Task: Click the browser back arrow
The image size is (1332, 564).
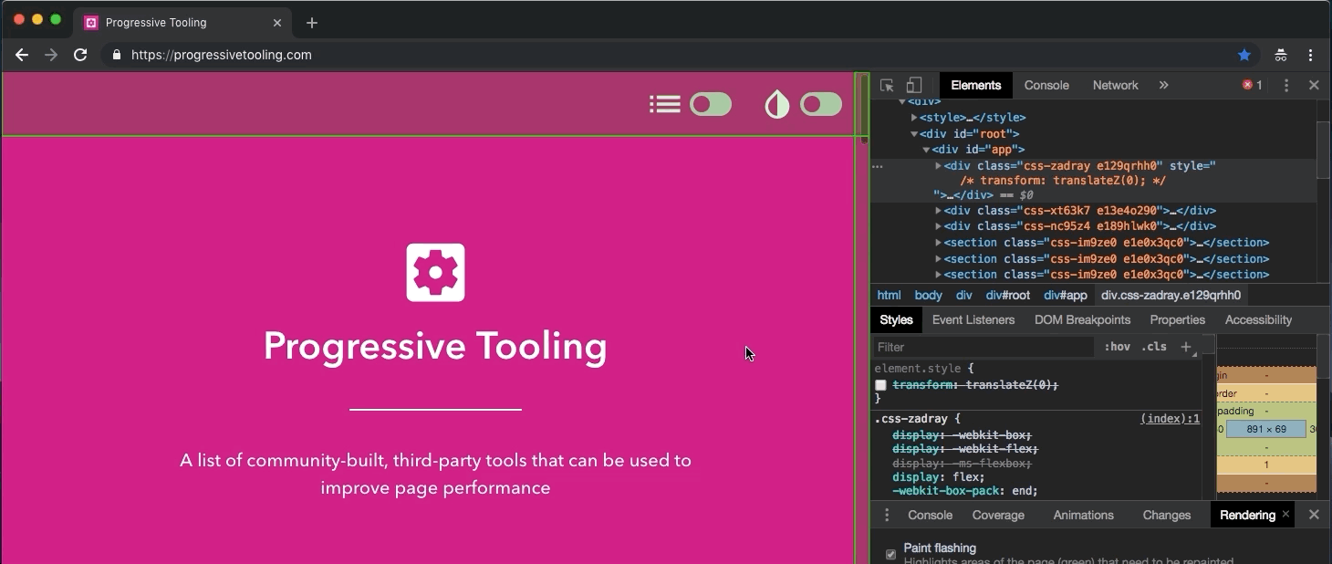Action: tap(22, 55)
